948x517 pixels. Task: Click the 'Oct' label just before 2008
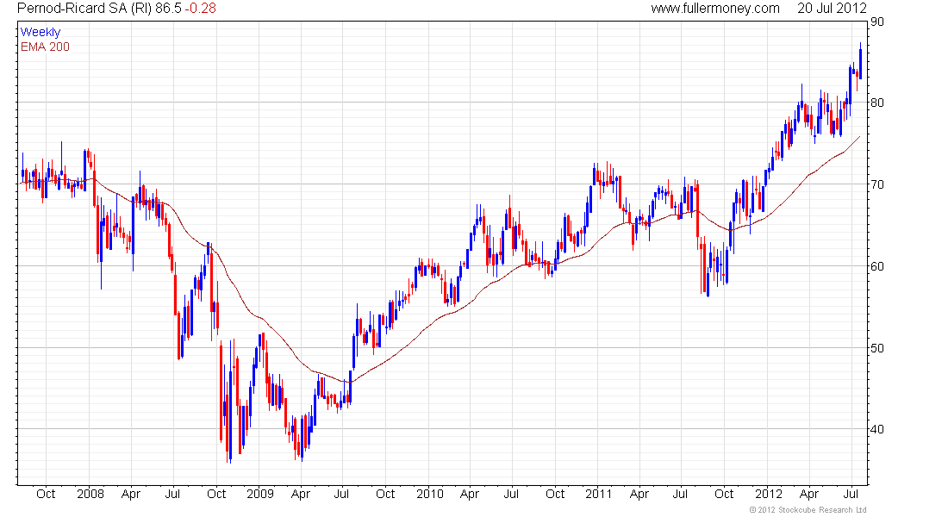[x=46, y=494]
